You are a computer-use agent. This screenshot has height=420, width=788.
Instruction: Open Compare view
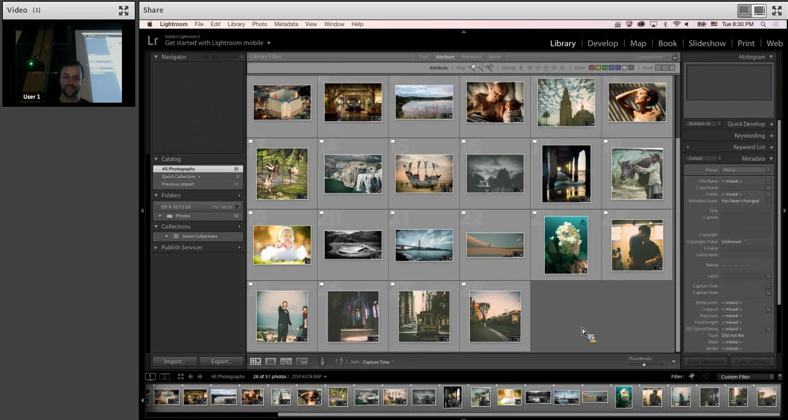pos(286,361)
